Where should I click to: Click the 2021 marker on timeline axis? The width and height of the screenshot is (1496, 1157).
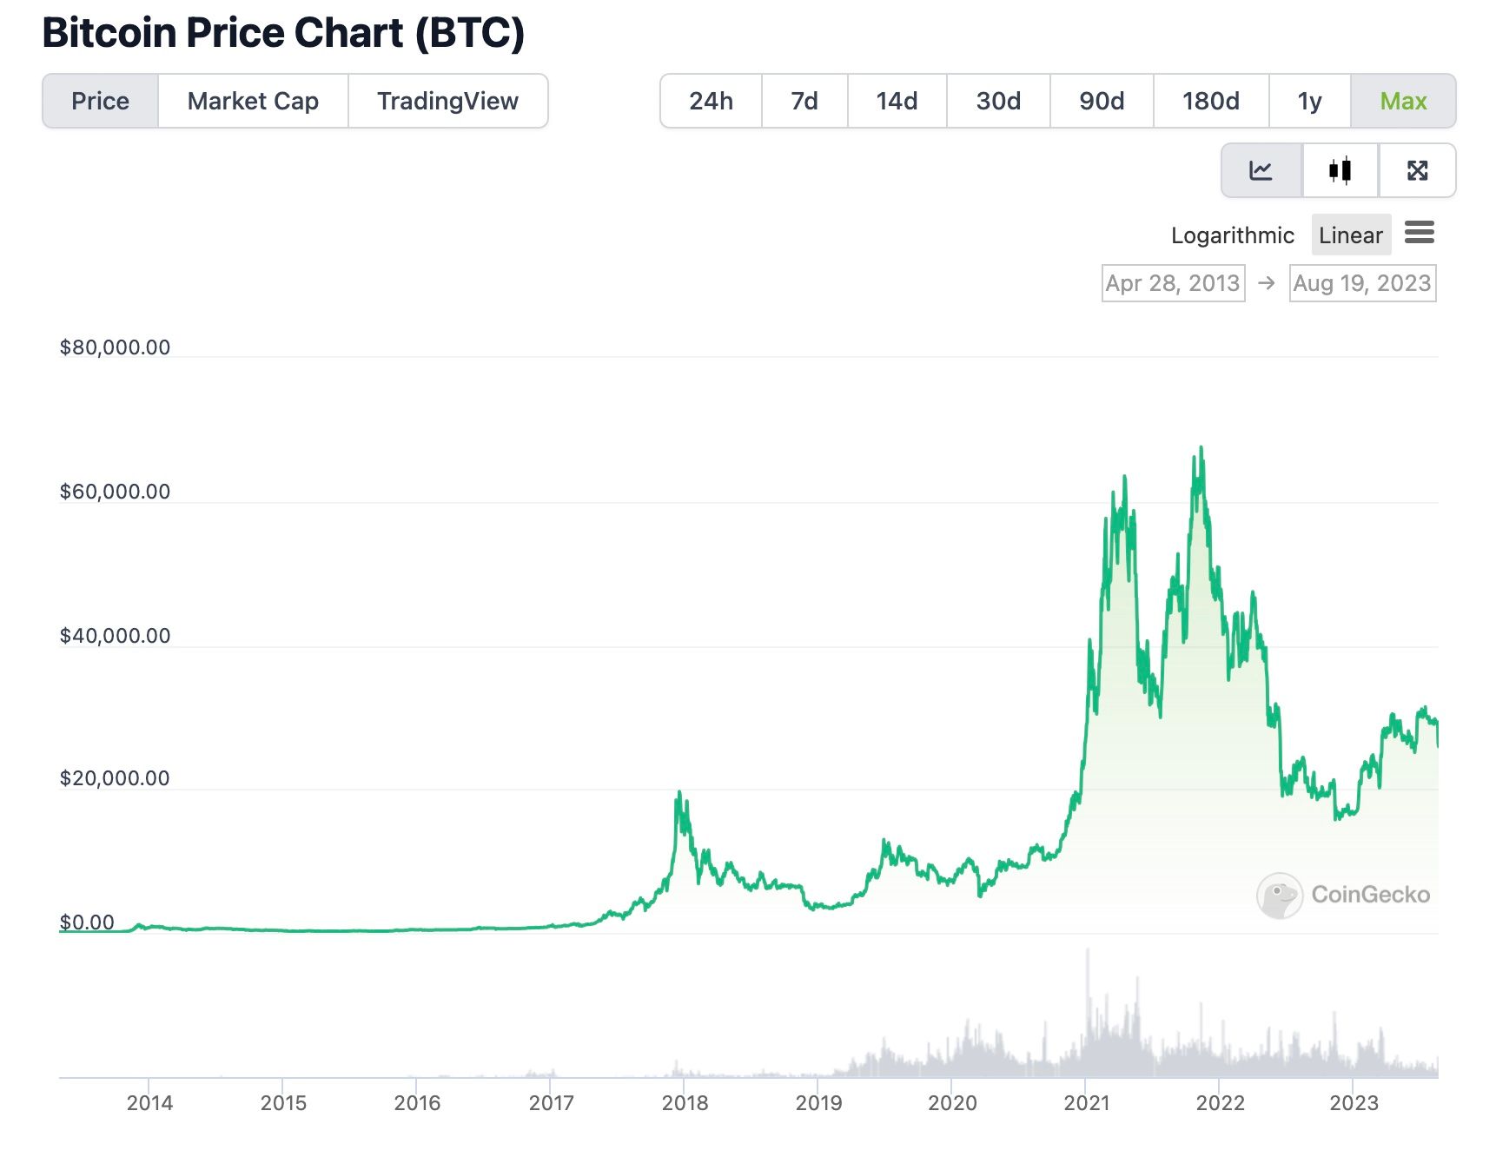pyautogui.click(x=1086, y=1102)
